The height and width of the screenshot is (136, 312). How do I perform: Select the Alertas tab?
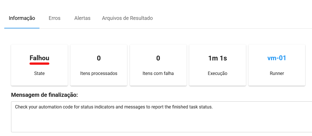[82, 18]
